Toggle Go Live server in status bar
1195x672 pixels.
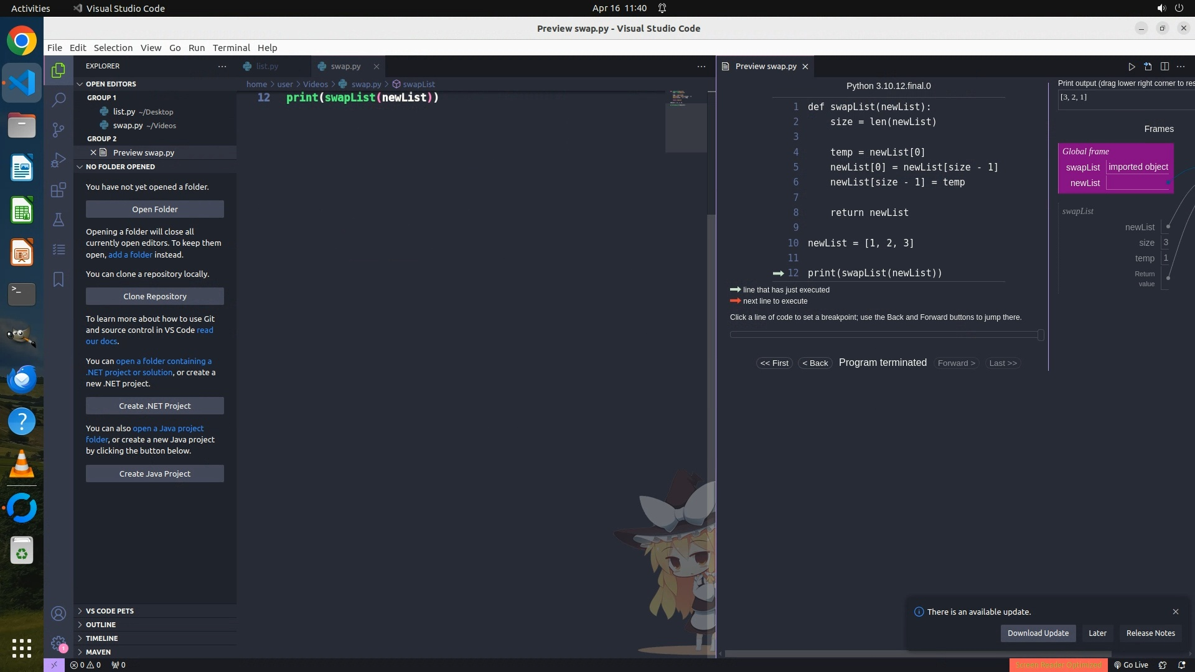(1131, 665)
